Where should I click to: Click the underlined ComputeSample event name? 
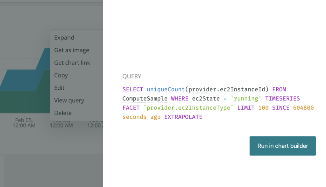point(145,99)
